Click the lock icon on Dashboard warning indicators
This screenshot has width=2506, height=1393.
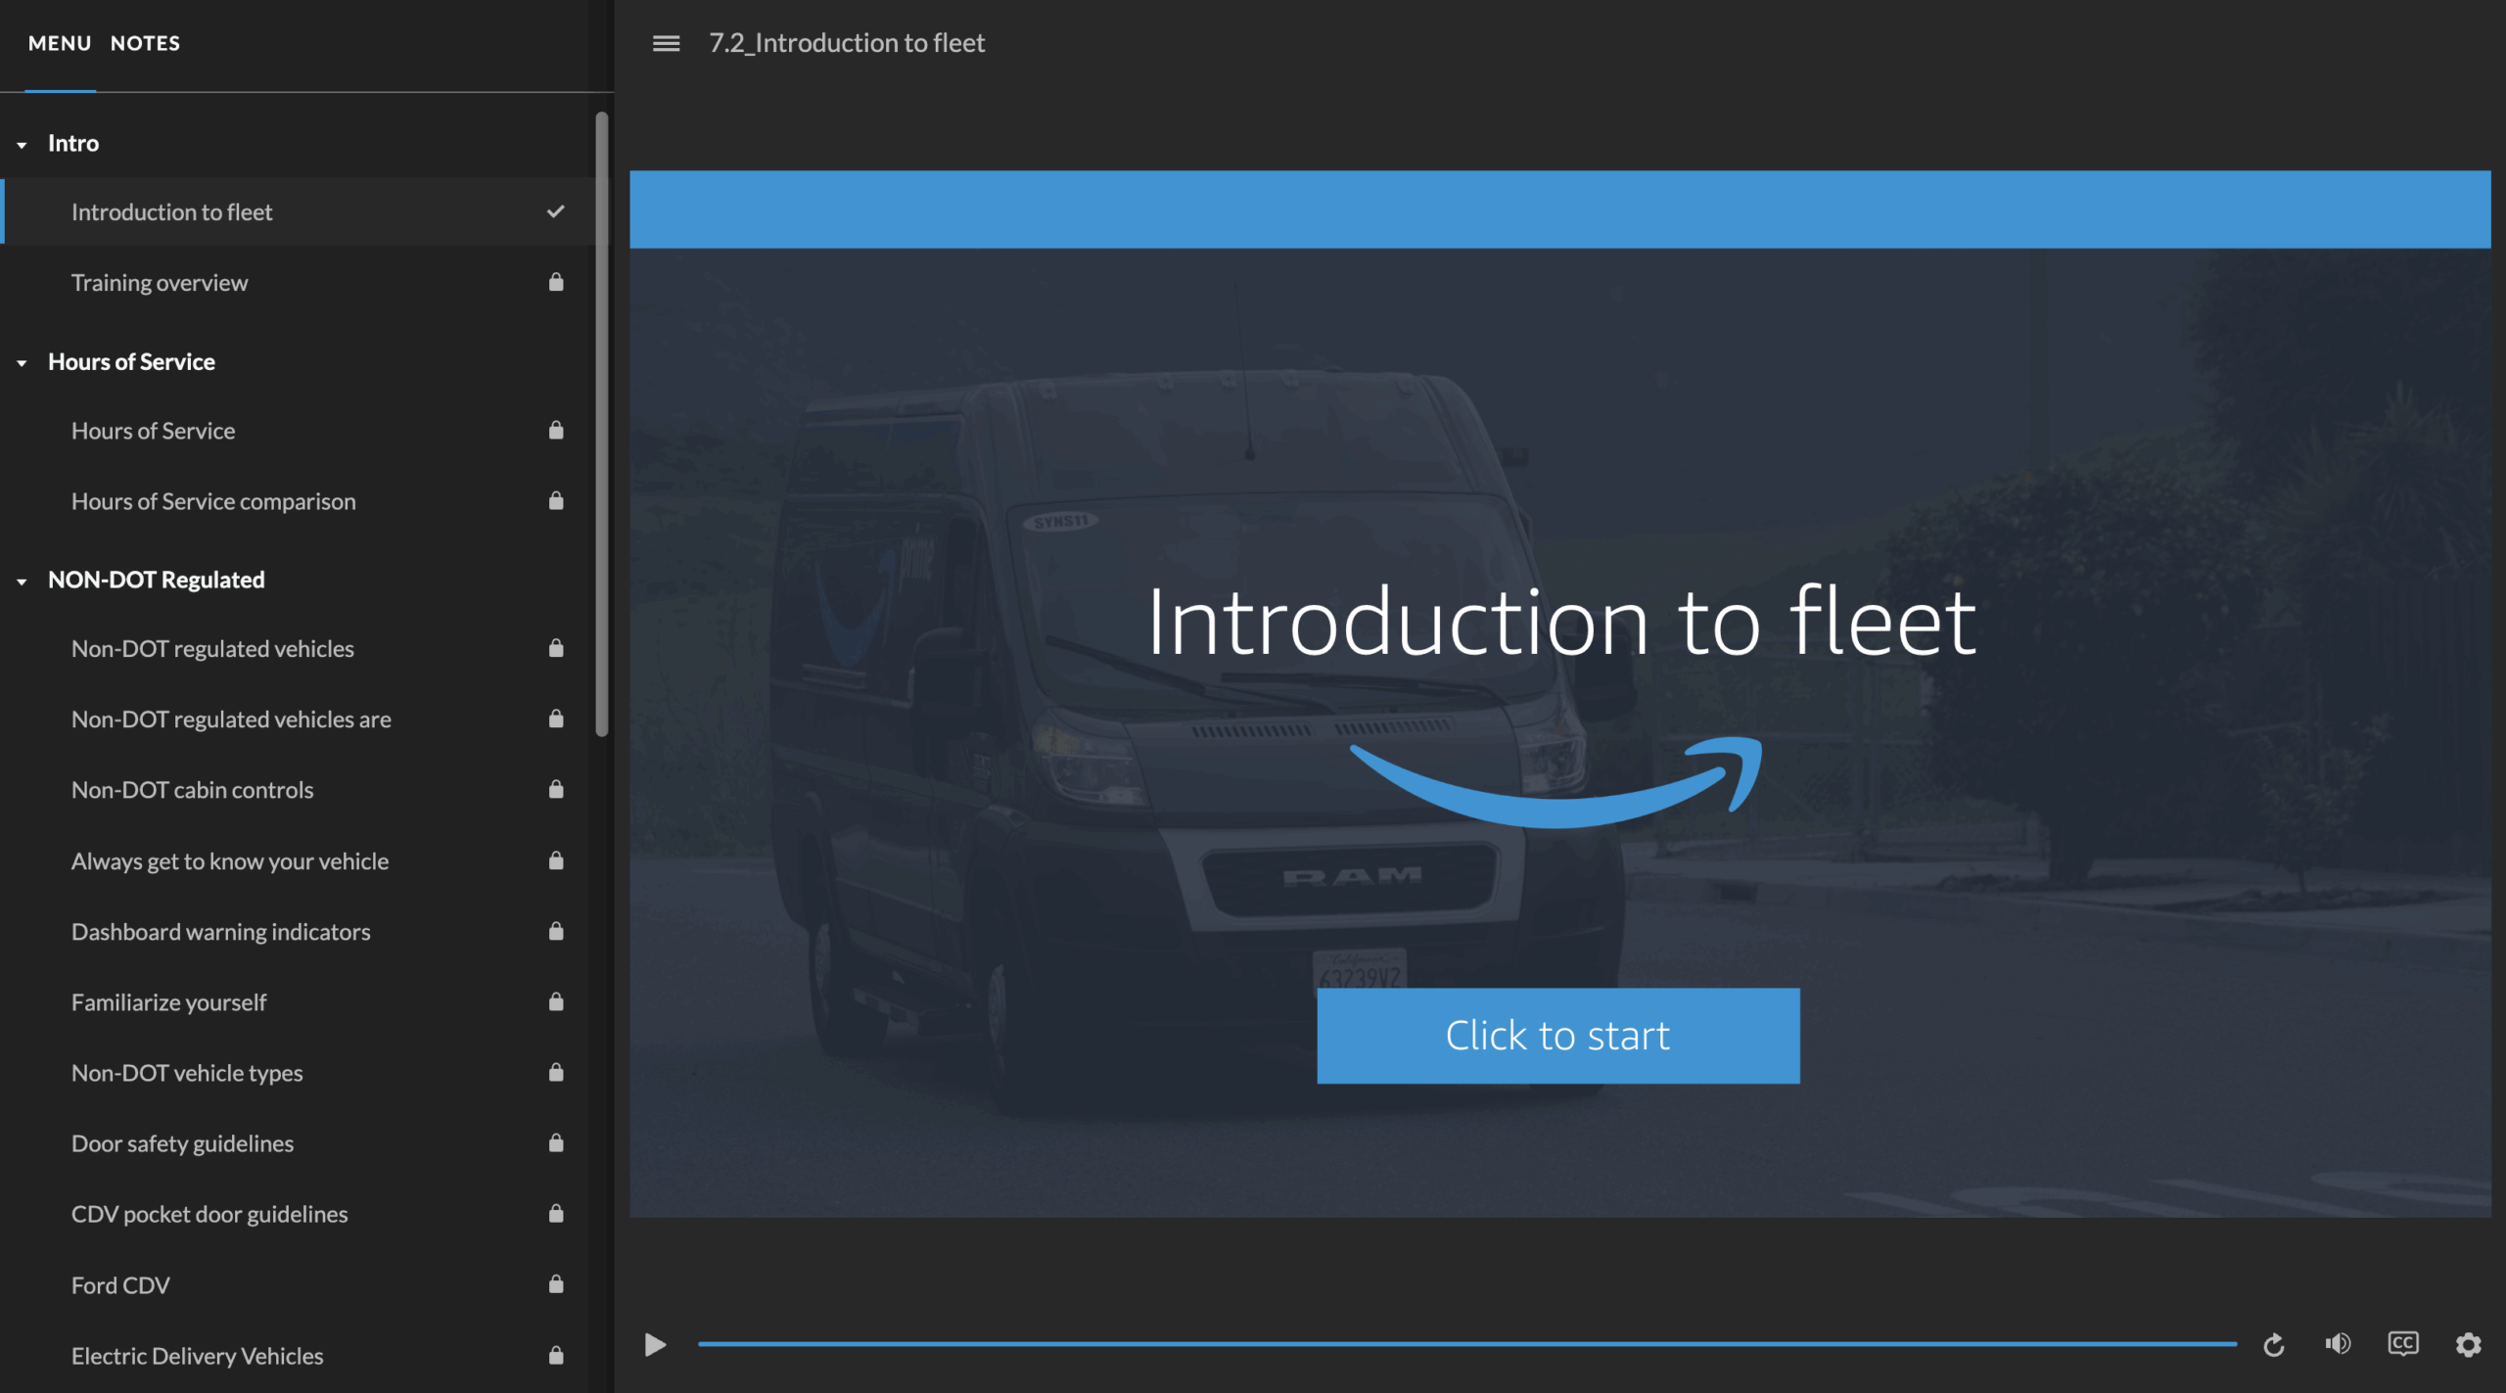point(556,931)
